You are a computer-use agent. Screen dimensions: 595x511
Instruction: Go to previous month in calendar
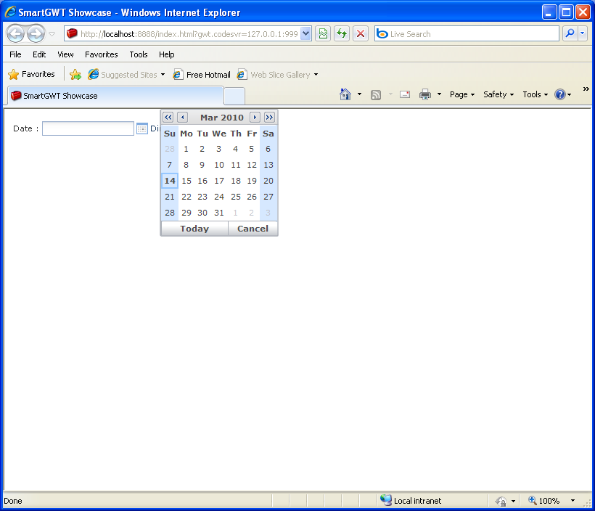click(183, 118)
